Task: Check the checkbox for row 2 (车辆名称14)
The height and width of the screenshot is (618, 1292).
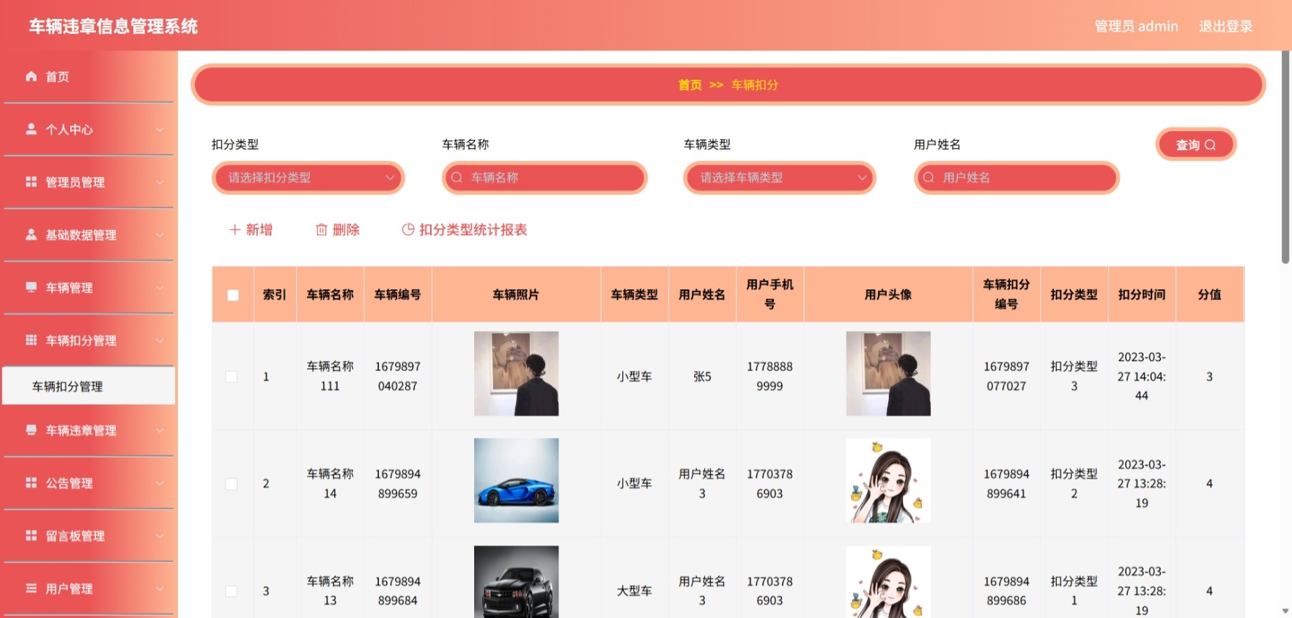Action: pos(232,484)
